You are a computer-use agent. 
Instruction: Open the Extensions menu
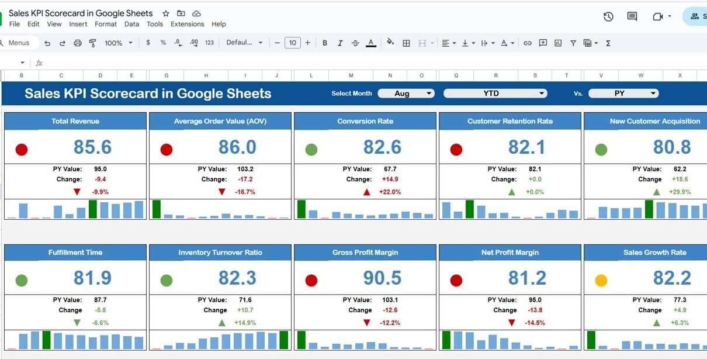point(187,24)
